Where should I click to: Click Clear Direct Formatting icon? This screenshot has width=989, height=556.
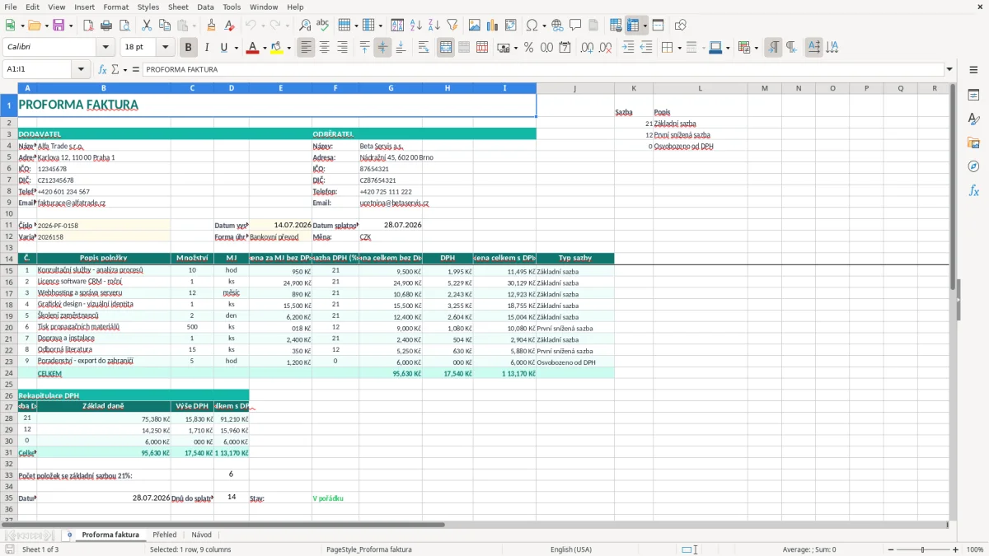pyautogui.click(x=229, y=26)
